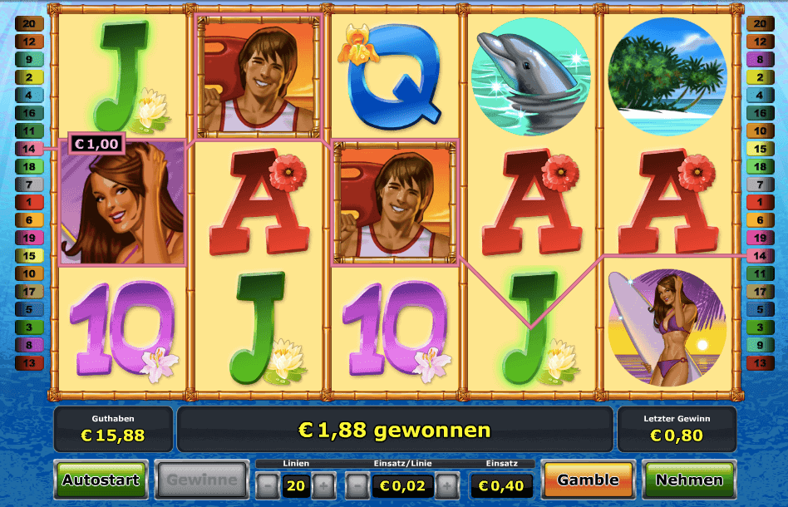Select the pink payline 14 marker on the left
Image resolution: width=788 pixels, height=507 pixels.
(29, 149)
